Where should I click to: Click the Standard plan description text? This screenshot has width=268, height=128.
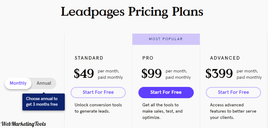coord(98,108)
